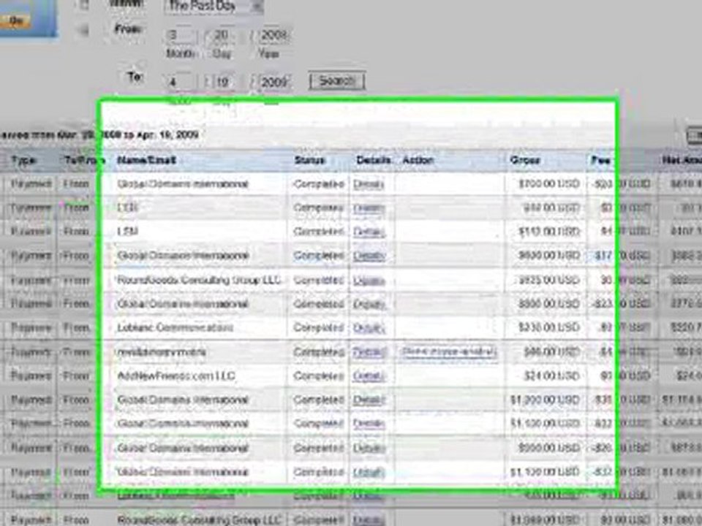The width and height of the screenshot is (702, 526).
Task: Click the '$24.00 USD' gross amount
Action: 551,376
